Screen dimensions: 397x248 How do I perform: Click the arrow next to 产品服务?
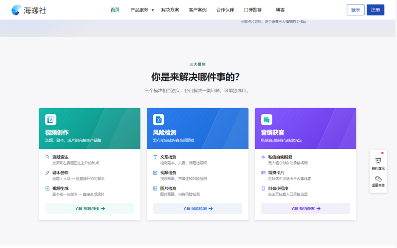[x=153, y=10]
